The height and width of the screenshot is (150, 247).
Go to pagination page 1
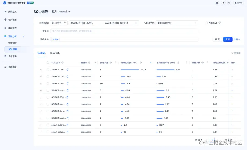point(212,140)
